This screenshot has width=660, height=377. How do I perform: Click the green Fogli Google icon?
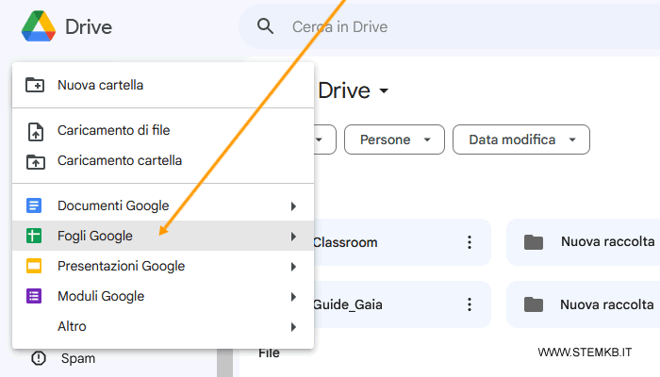click(x=35, y=236)
